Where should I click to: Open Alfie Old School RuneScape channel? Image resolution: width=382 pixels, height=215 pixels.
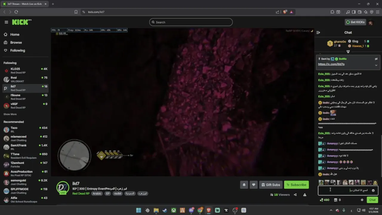click(x=25, y=199)
